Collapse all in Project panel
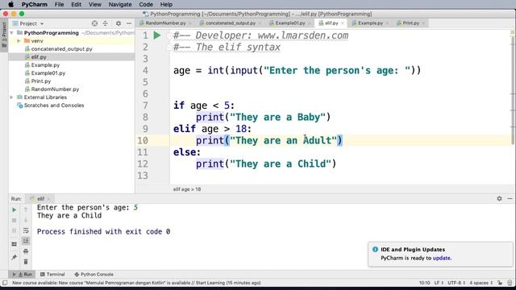516x290 pixels. click(x=105, y=23)
